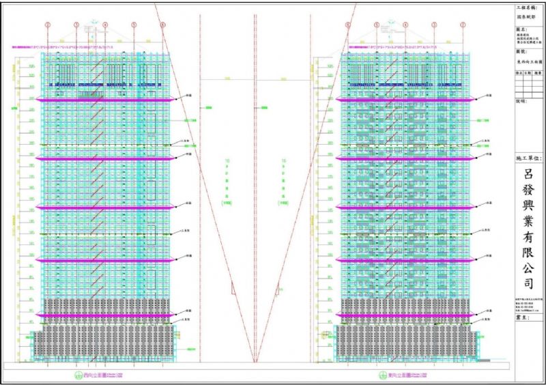The height and width of the screenshot is (385, 546).
Task: Select the rightmost grid bubble on west elevation
Action: coord(163,25)
